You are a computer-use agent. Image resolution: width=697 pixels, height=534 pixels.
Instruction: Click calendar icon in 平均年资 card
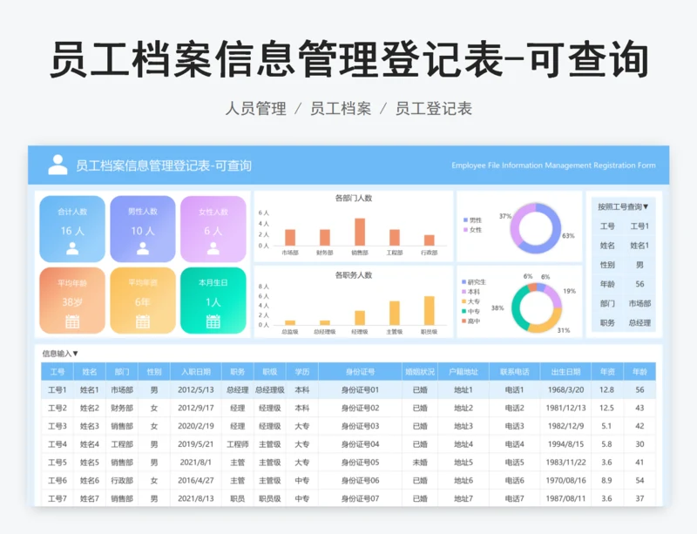143,321
